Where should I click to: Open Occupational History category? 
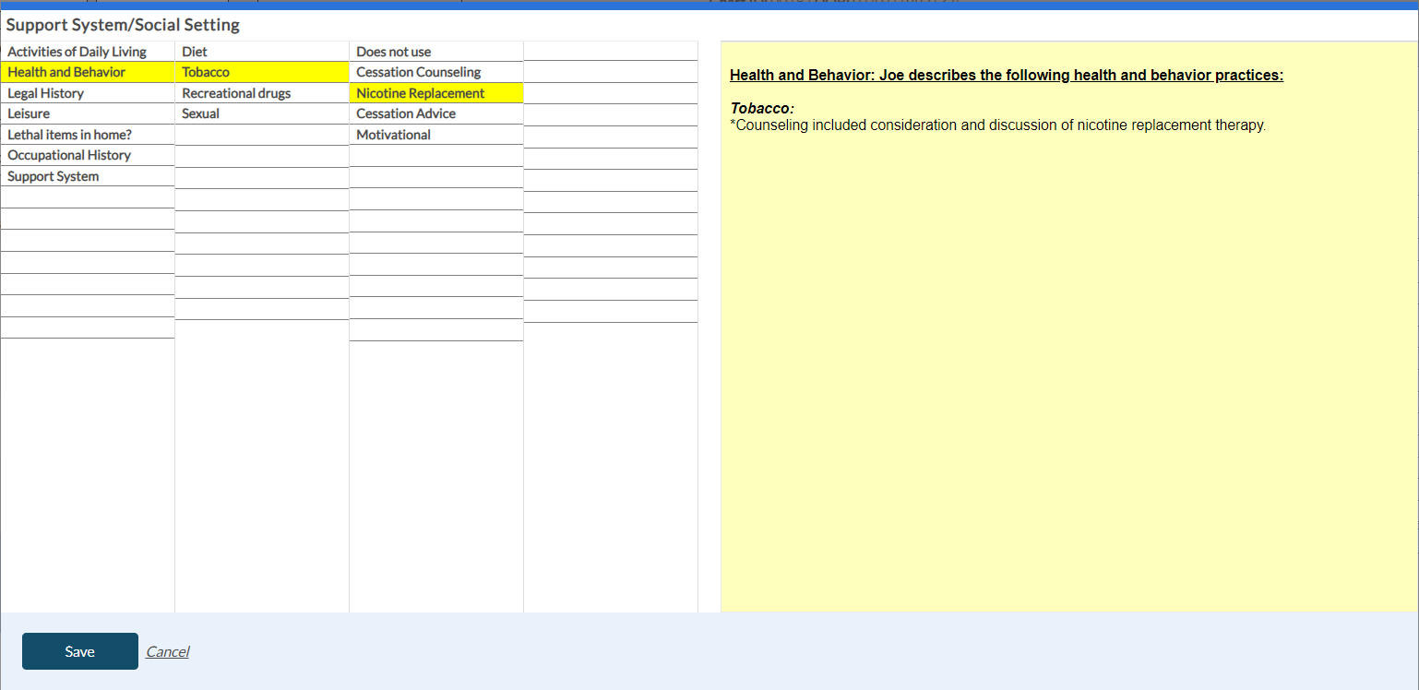click(x=69, y=155)
